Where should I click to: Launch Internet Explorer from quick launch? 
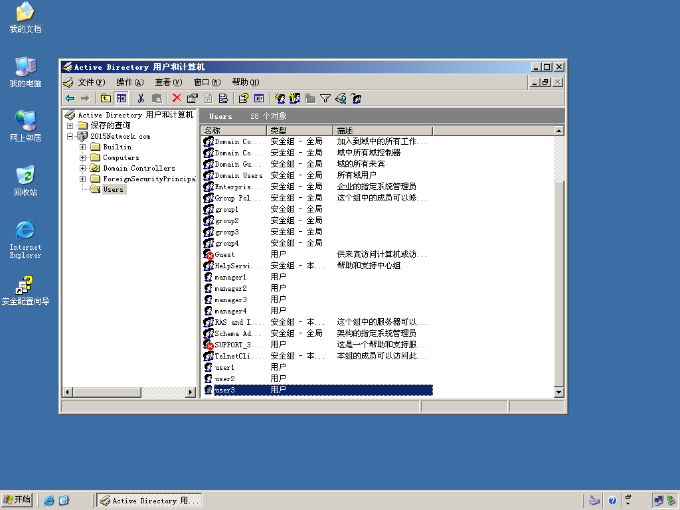[x=49, y=501]
